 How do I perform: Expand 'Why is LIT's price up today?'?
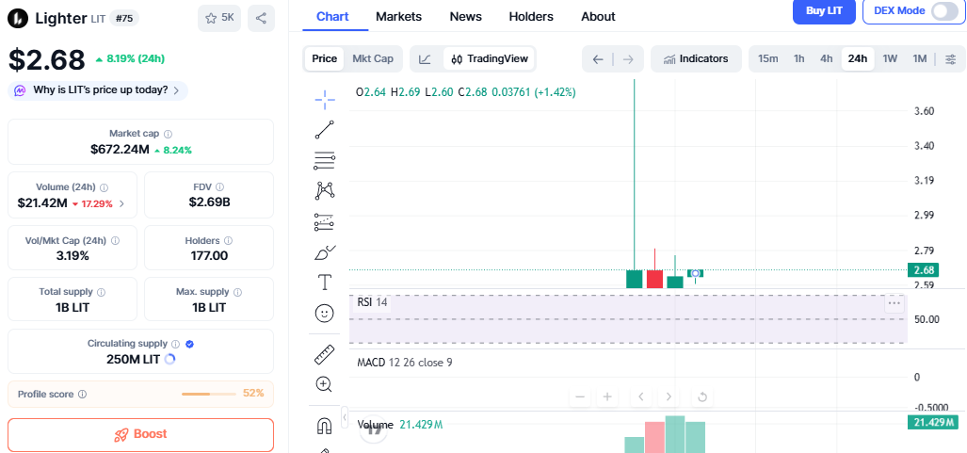[x=98, y=90]
